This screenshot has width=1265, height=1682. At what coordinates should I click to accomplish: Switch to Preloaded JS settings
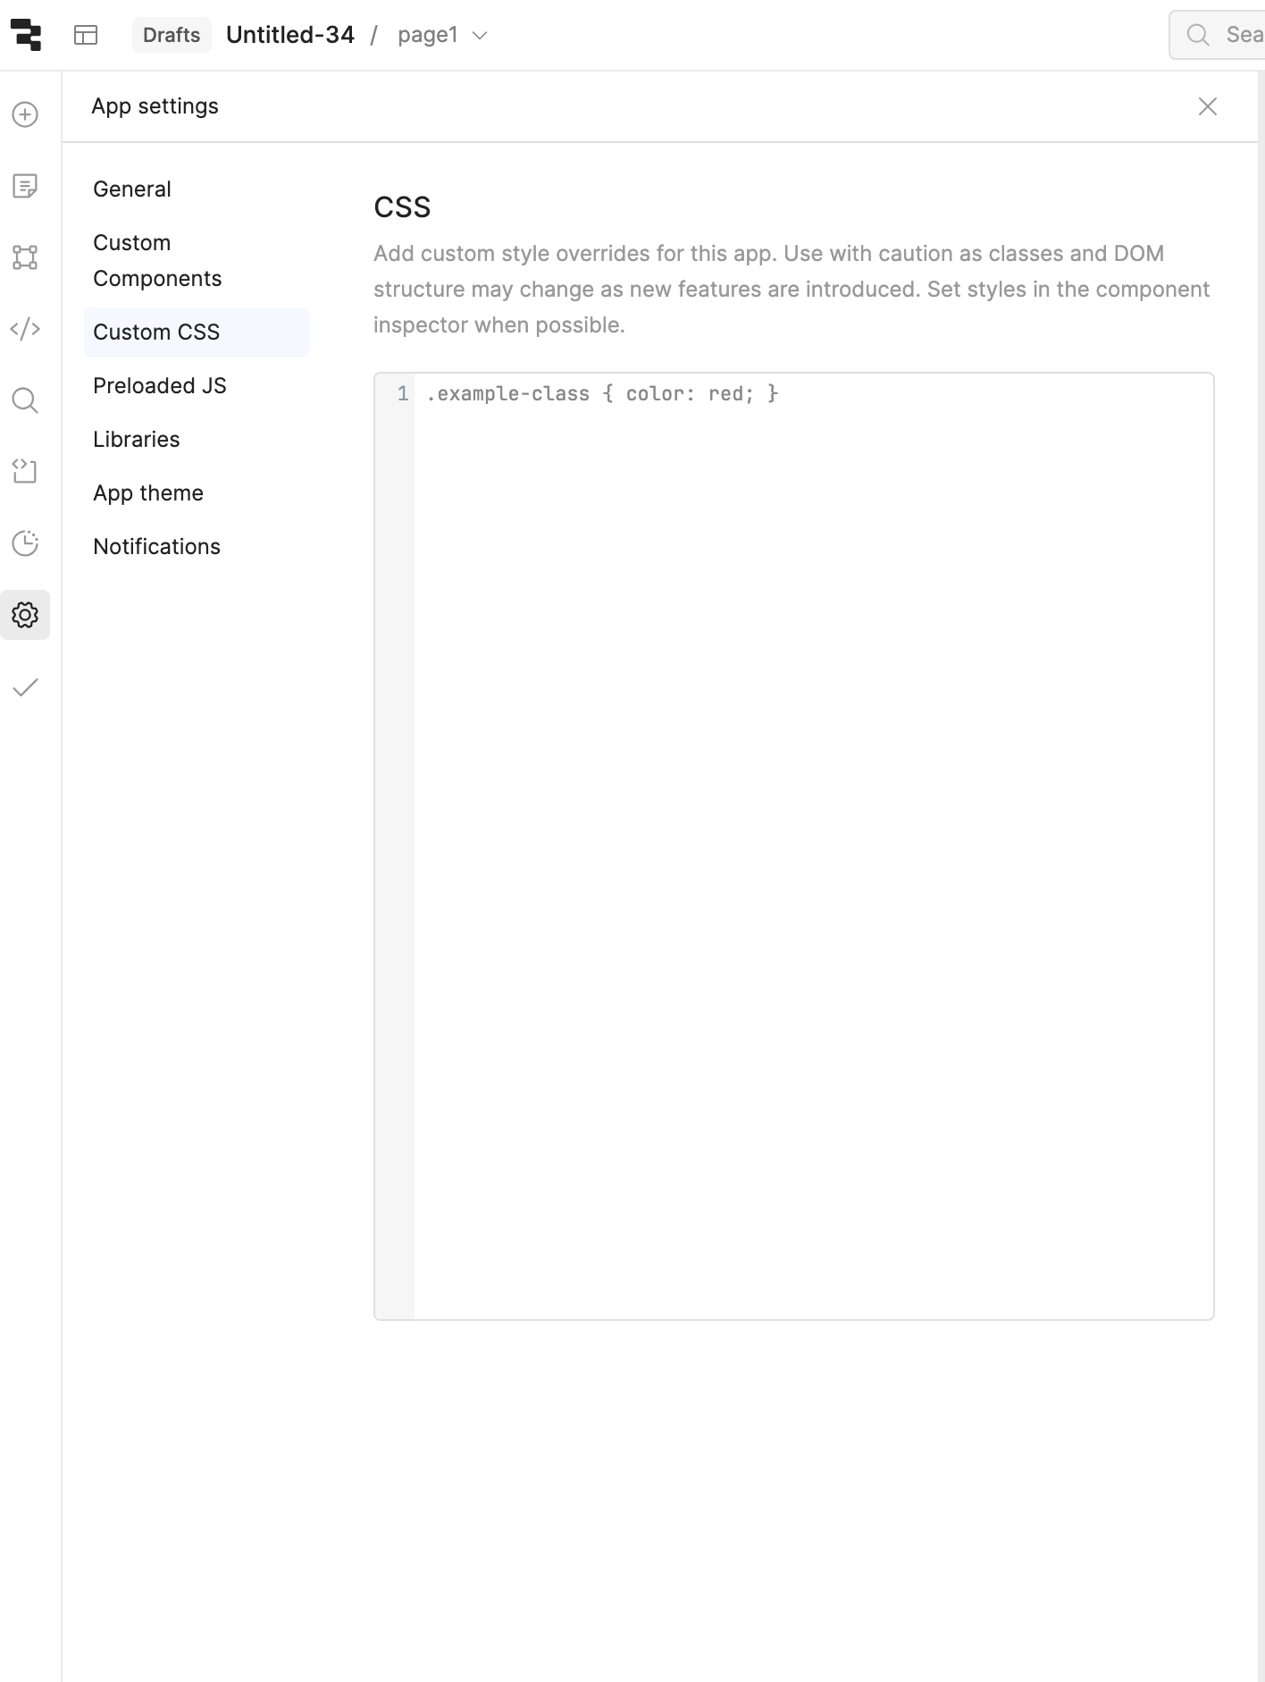[x=160, y=386]
